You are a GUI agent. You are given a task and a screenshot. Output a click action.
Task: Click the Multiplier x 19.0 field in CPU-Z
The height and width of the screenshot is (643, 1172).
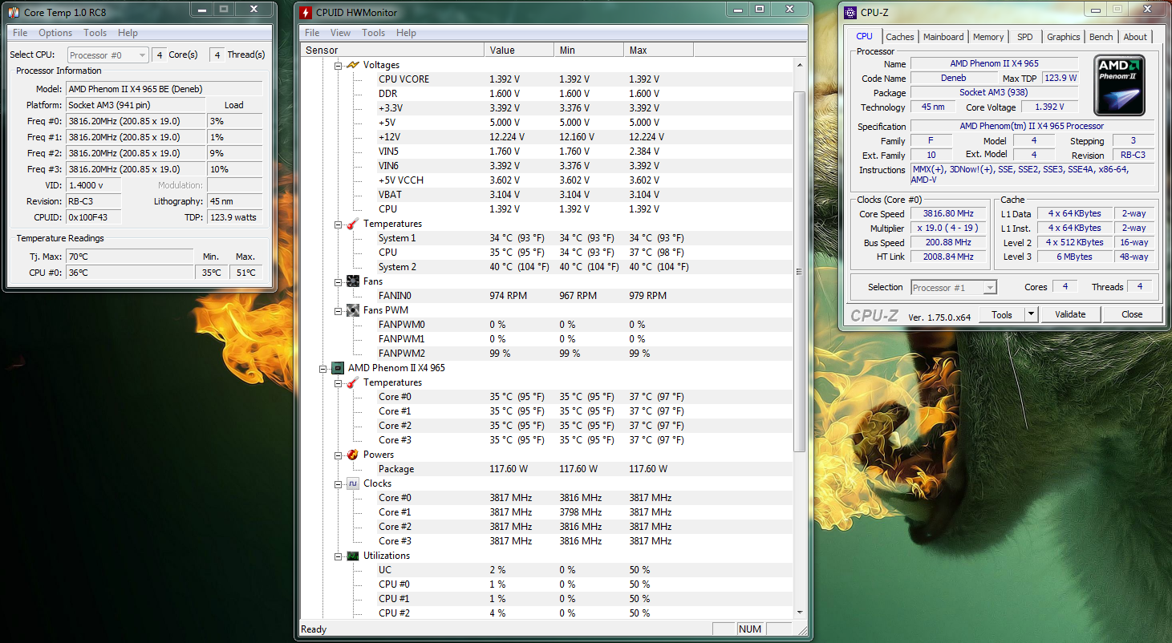[x=949, y=228]
